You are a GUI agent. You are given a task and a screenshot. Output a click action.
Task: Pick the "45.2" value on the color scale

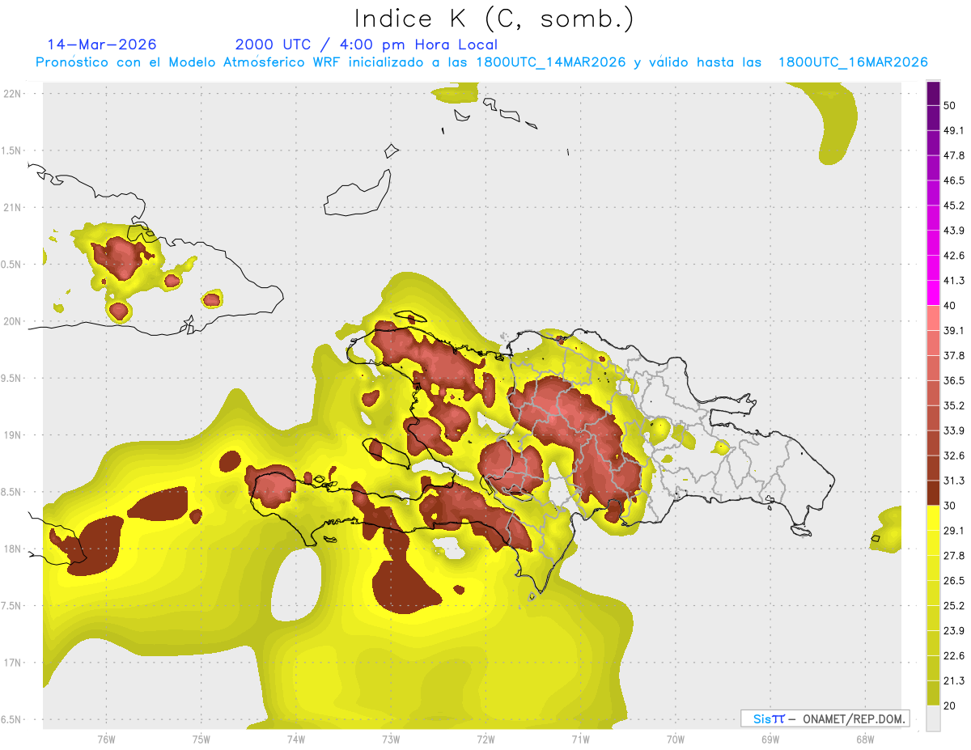tap(954, 206)
